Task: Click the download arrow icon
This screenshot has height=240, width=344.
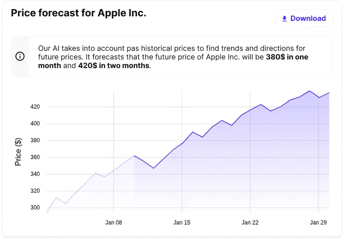Action: 285,19
